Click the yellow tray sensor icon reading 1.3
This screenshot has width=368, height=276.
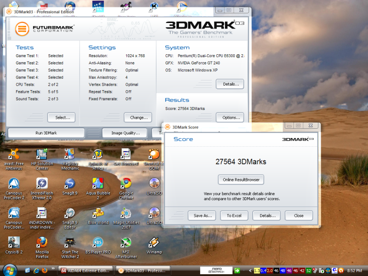(x=257, y=270)
